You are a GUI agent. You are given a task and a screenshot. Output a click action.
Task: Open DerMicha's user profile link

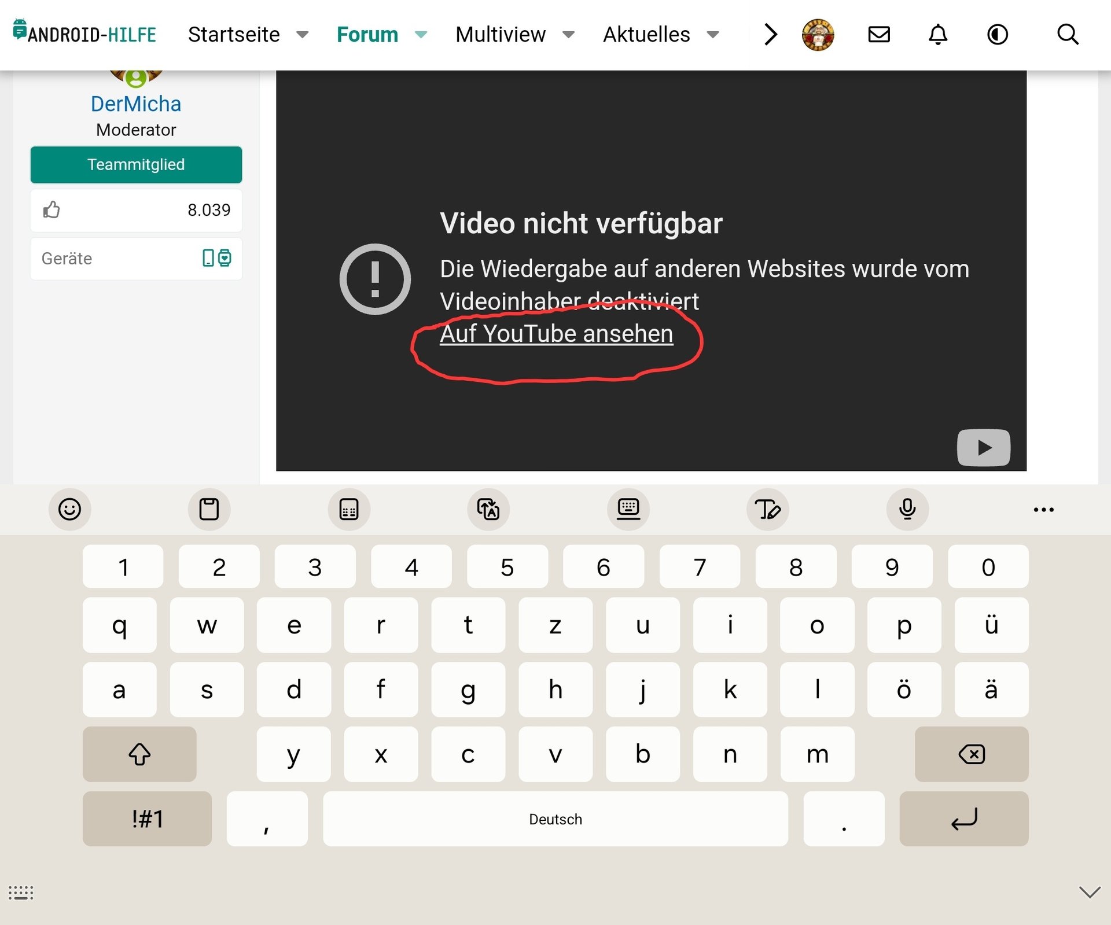136,104
